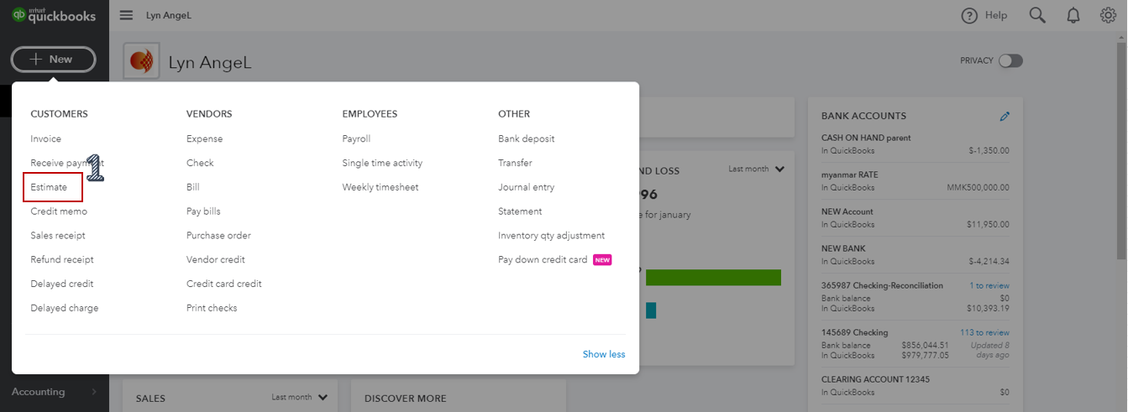Image resolution: width=1128 pixels, height=412 pixels.
Task: Toggle the hamburger navigation menu
Action: coord(126,15)
